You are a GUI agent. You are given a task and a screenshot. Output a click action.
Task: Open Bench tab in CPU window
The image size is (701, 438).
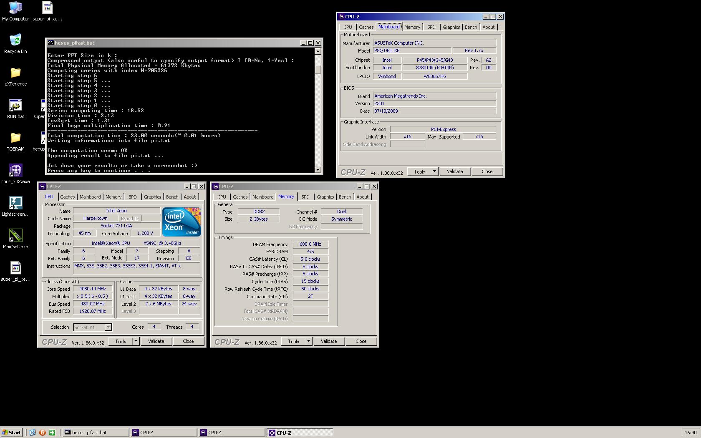coord(172,197)
